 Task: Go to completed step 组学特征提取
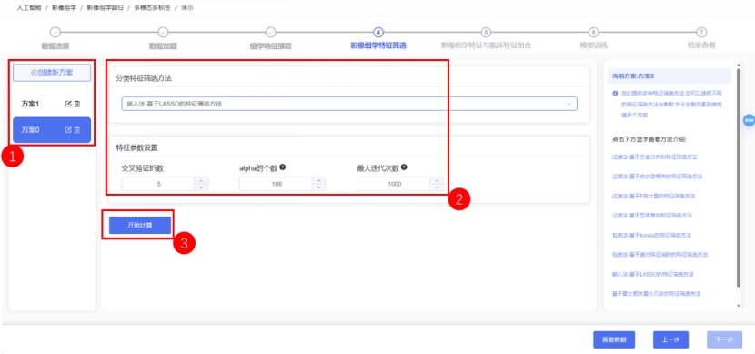(270, 32)
